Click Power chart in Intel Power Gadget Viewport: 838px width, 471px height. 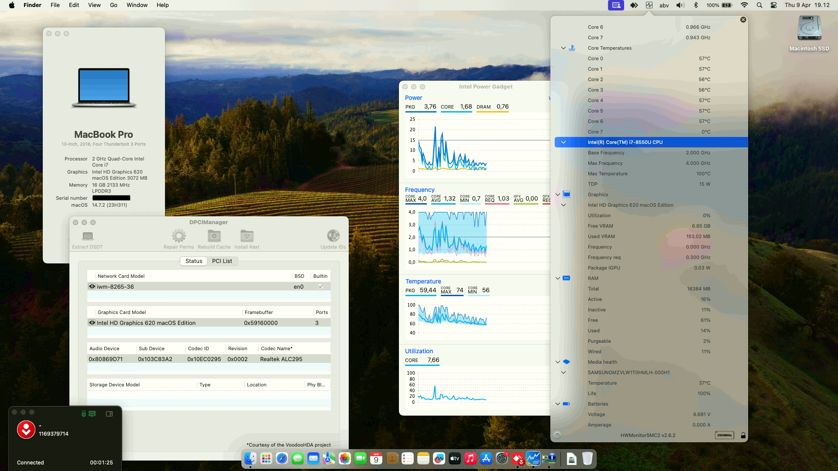click(477, 145)
